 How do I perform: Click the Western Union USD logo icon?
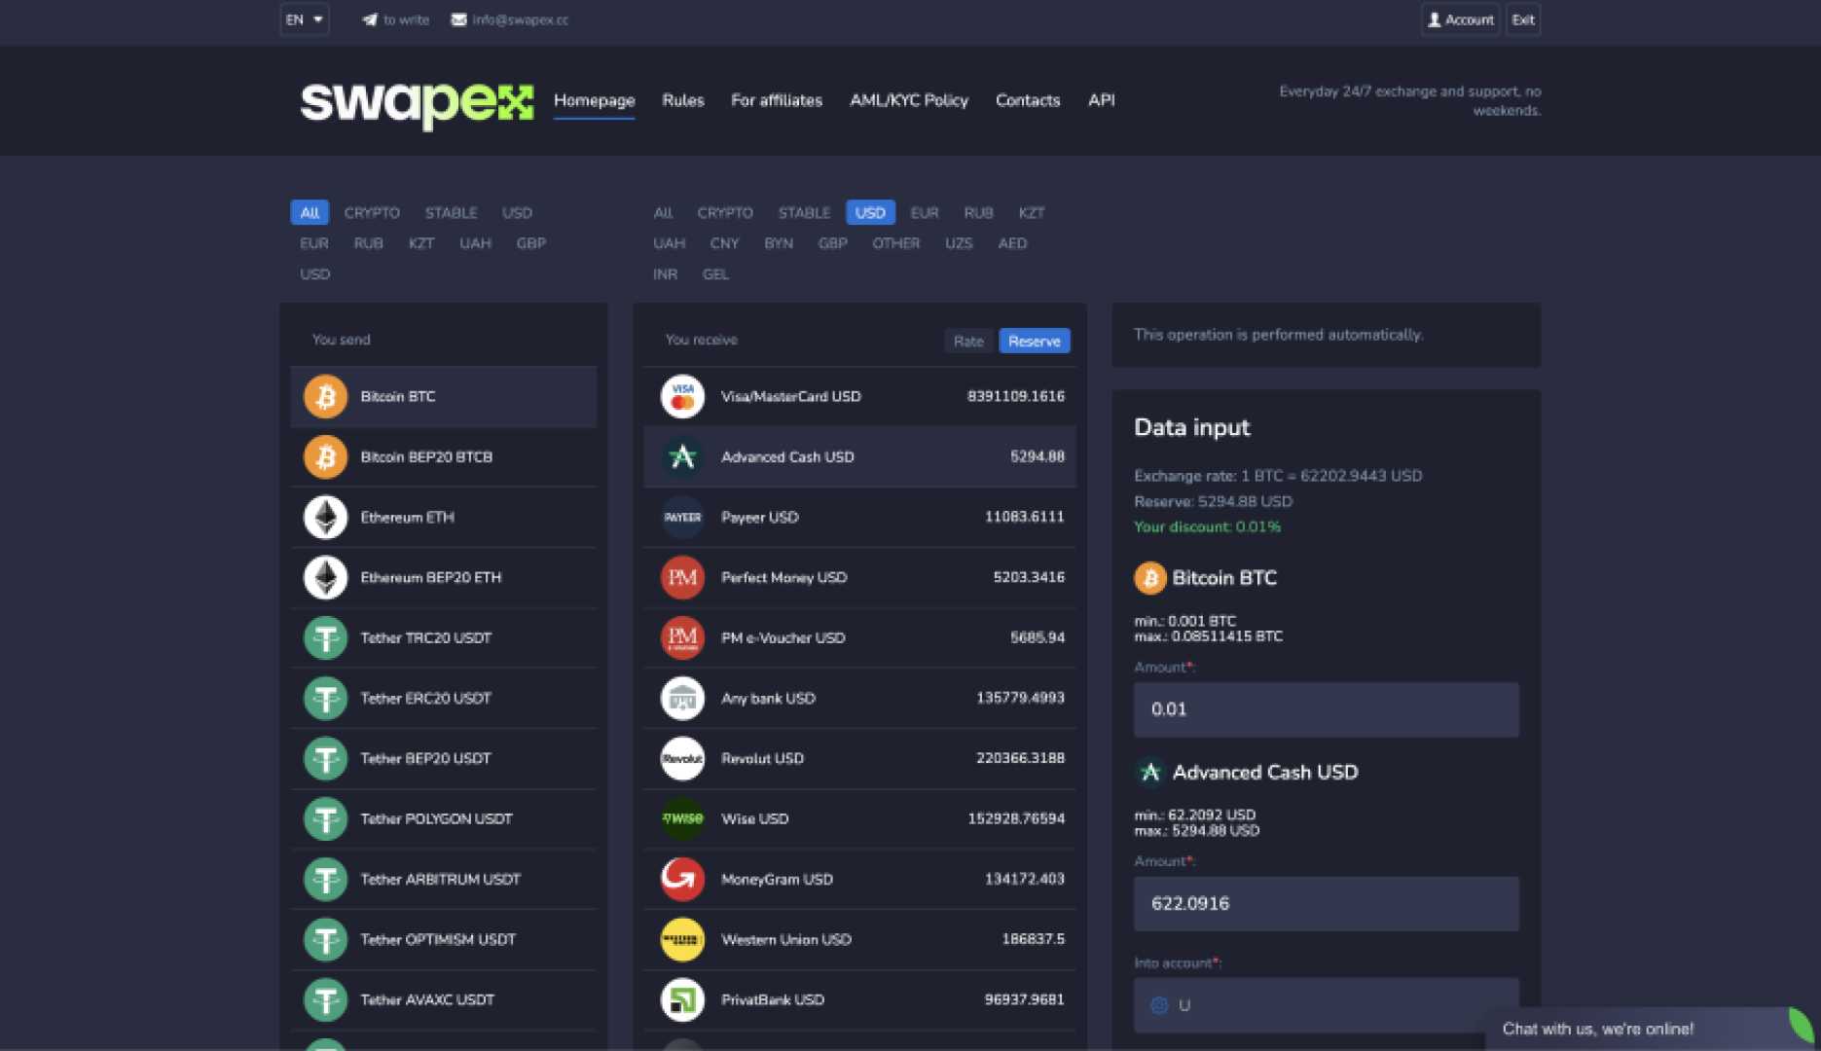[x=682, y=940]
